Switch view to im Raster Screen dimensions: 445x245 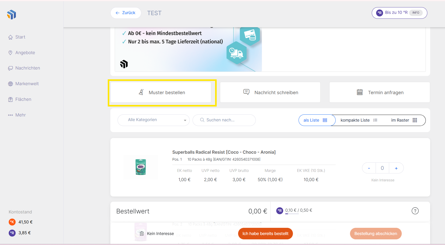tap(404, 120)
